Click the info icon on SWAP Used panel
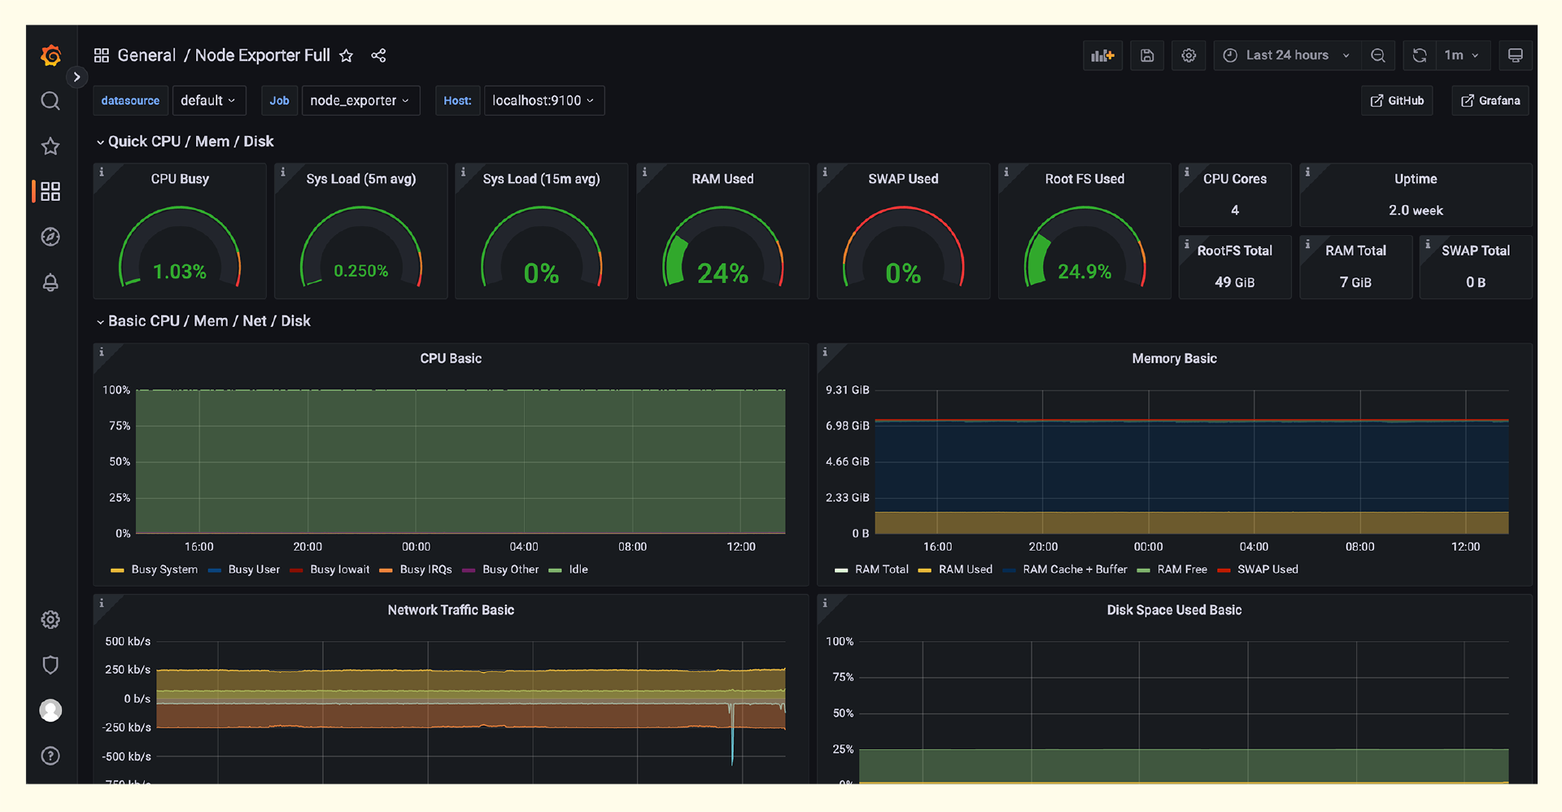The image size is (1562, 812). tap(825, 172)
